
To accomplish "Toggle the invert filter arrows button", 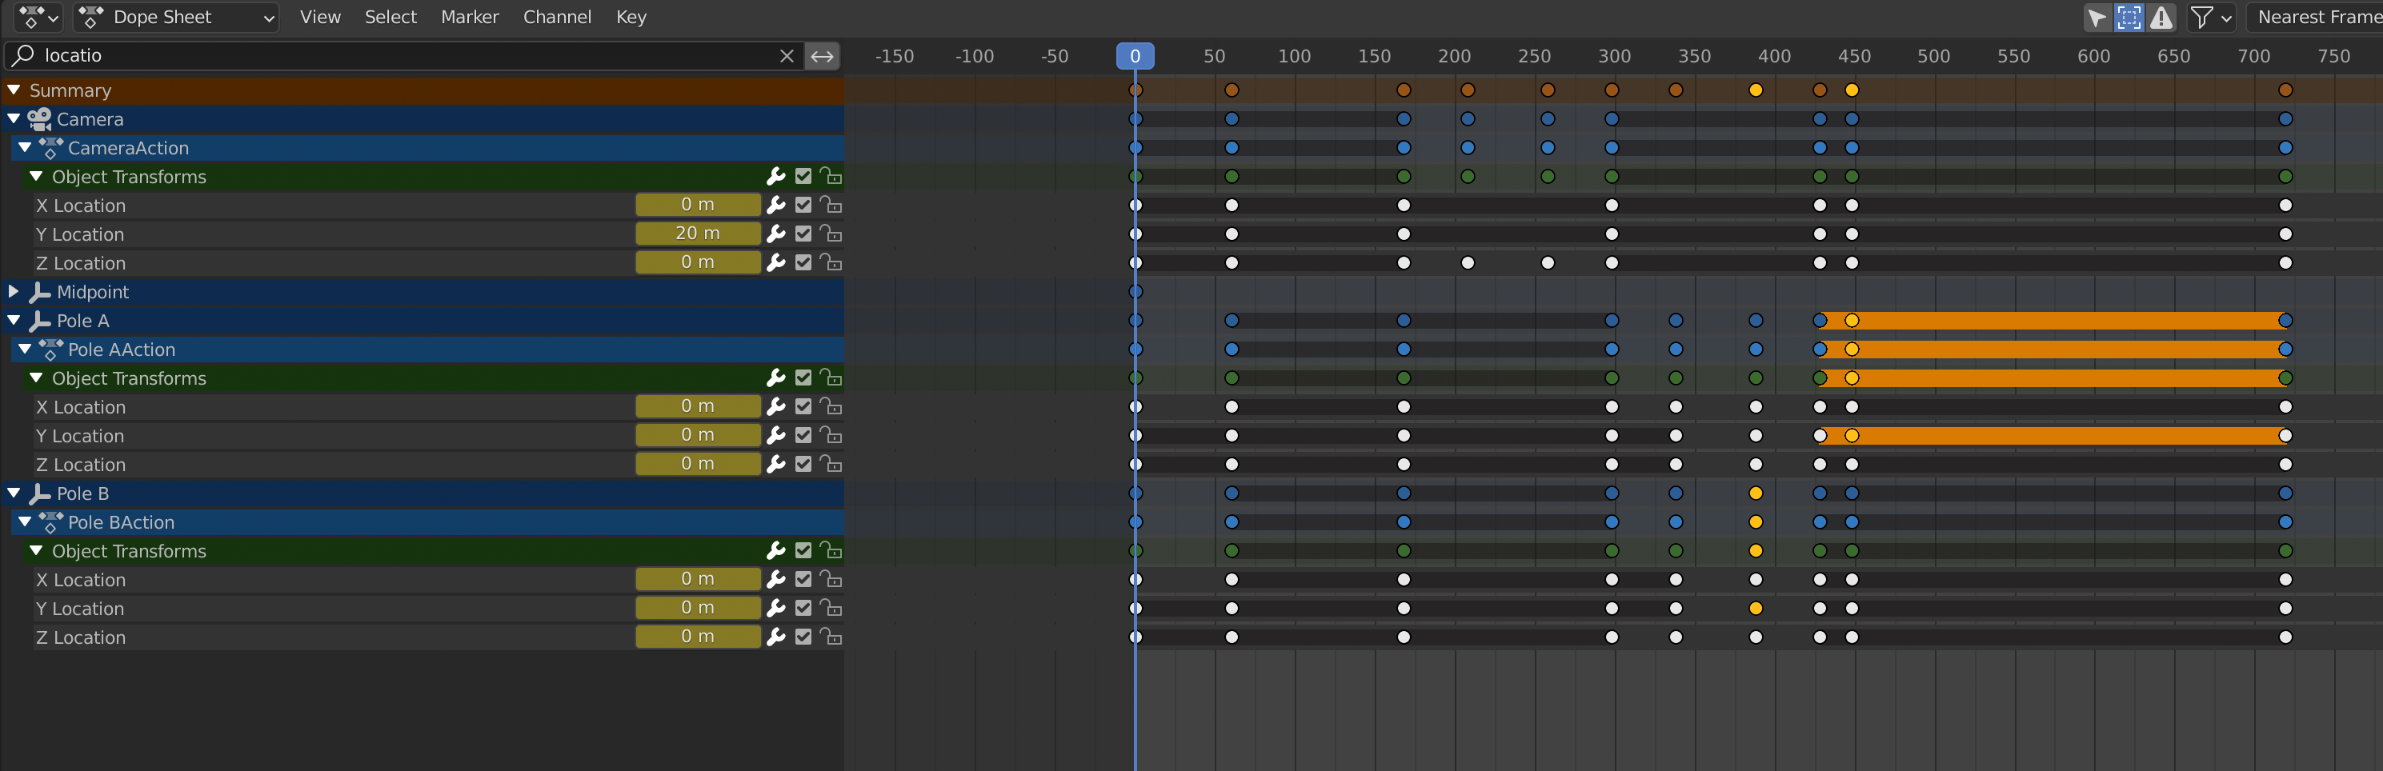I will point(822,55).
